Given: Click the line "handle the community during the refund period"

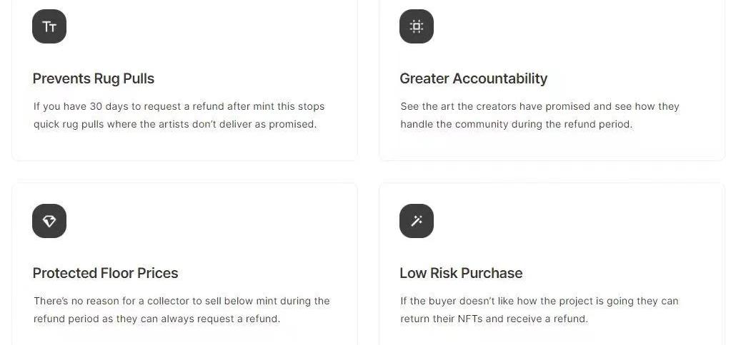Looking at the screenshot, I should [x=516, y=124].
